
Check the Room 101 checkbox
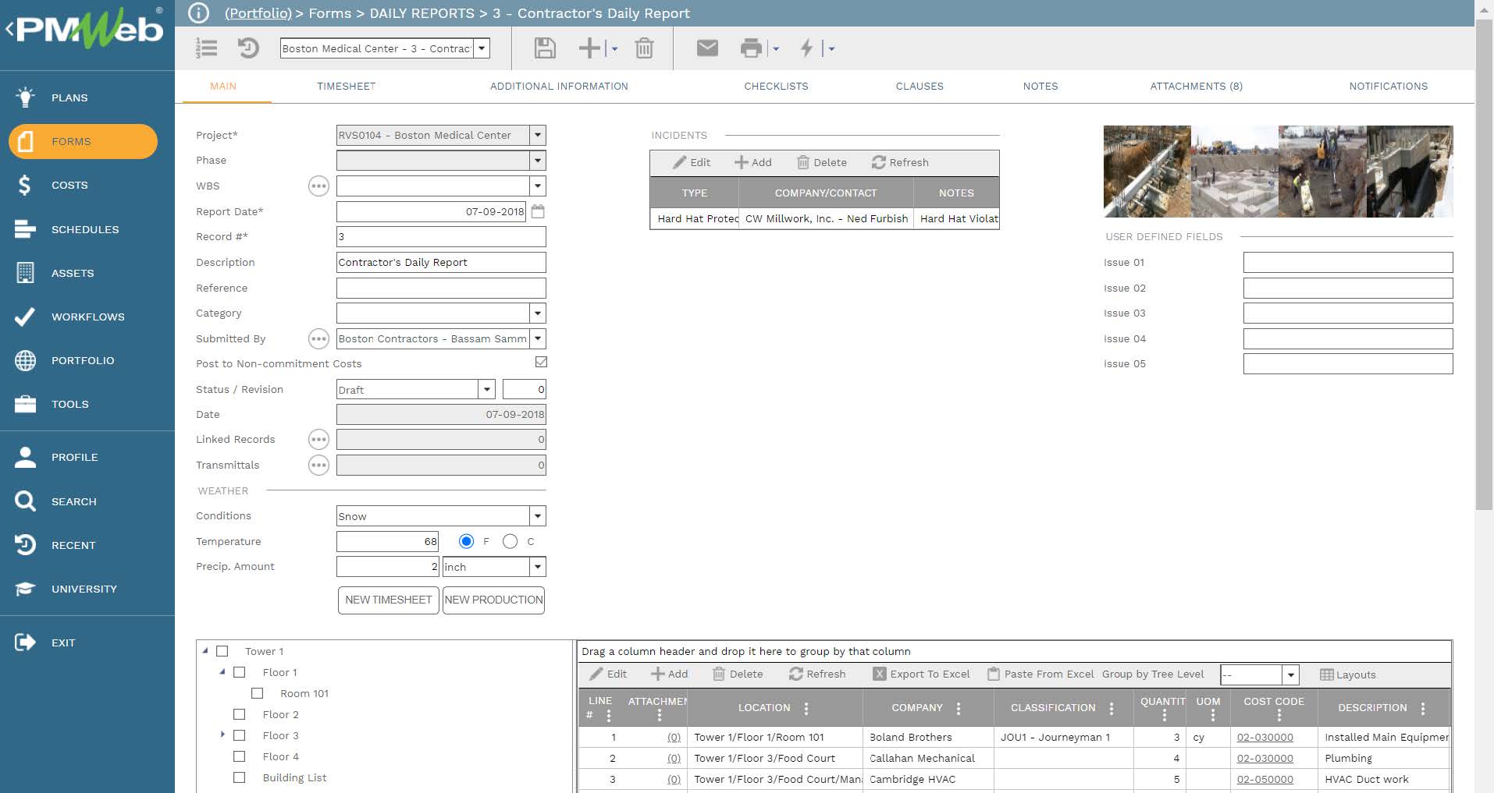click(258, 693)
